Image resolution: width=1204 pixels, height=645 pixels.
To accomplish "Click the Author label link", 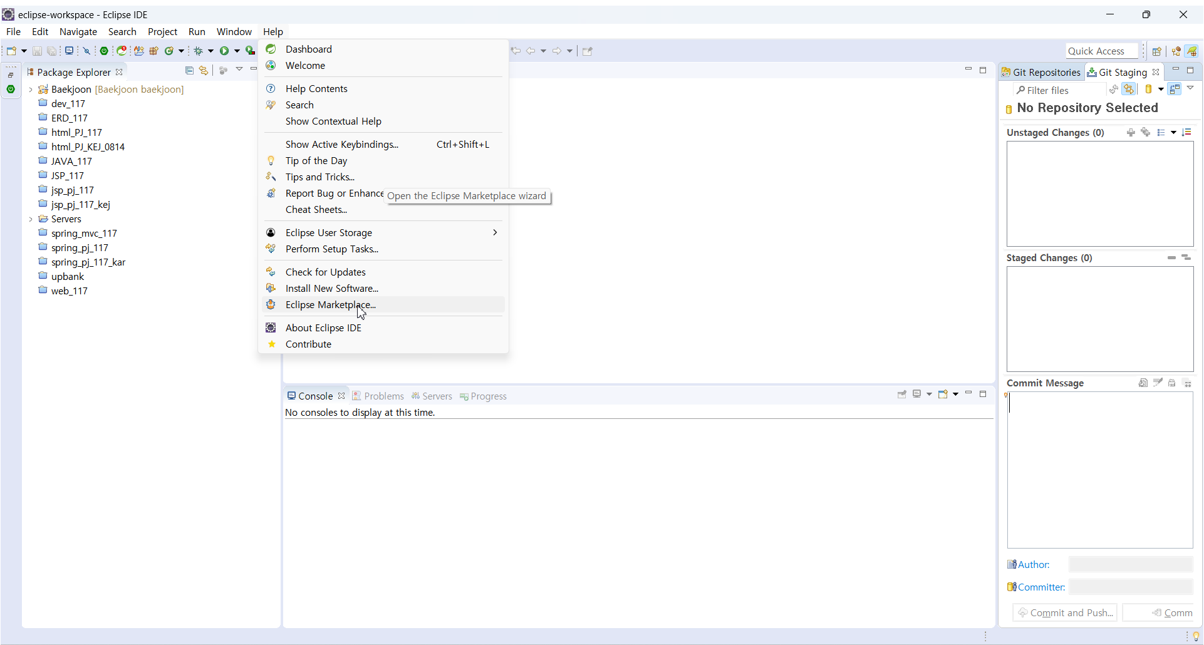I will point(1034,565).
